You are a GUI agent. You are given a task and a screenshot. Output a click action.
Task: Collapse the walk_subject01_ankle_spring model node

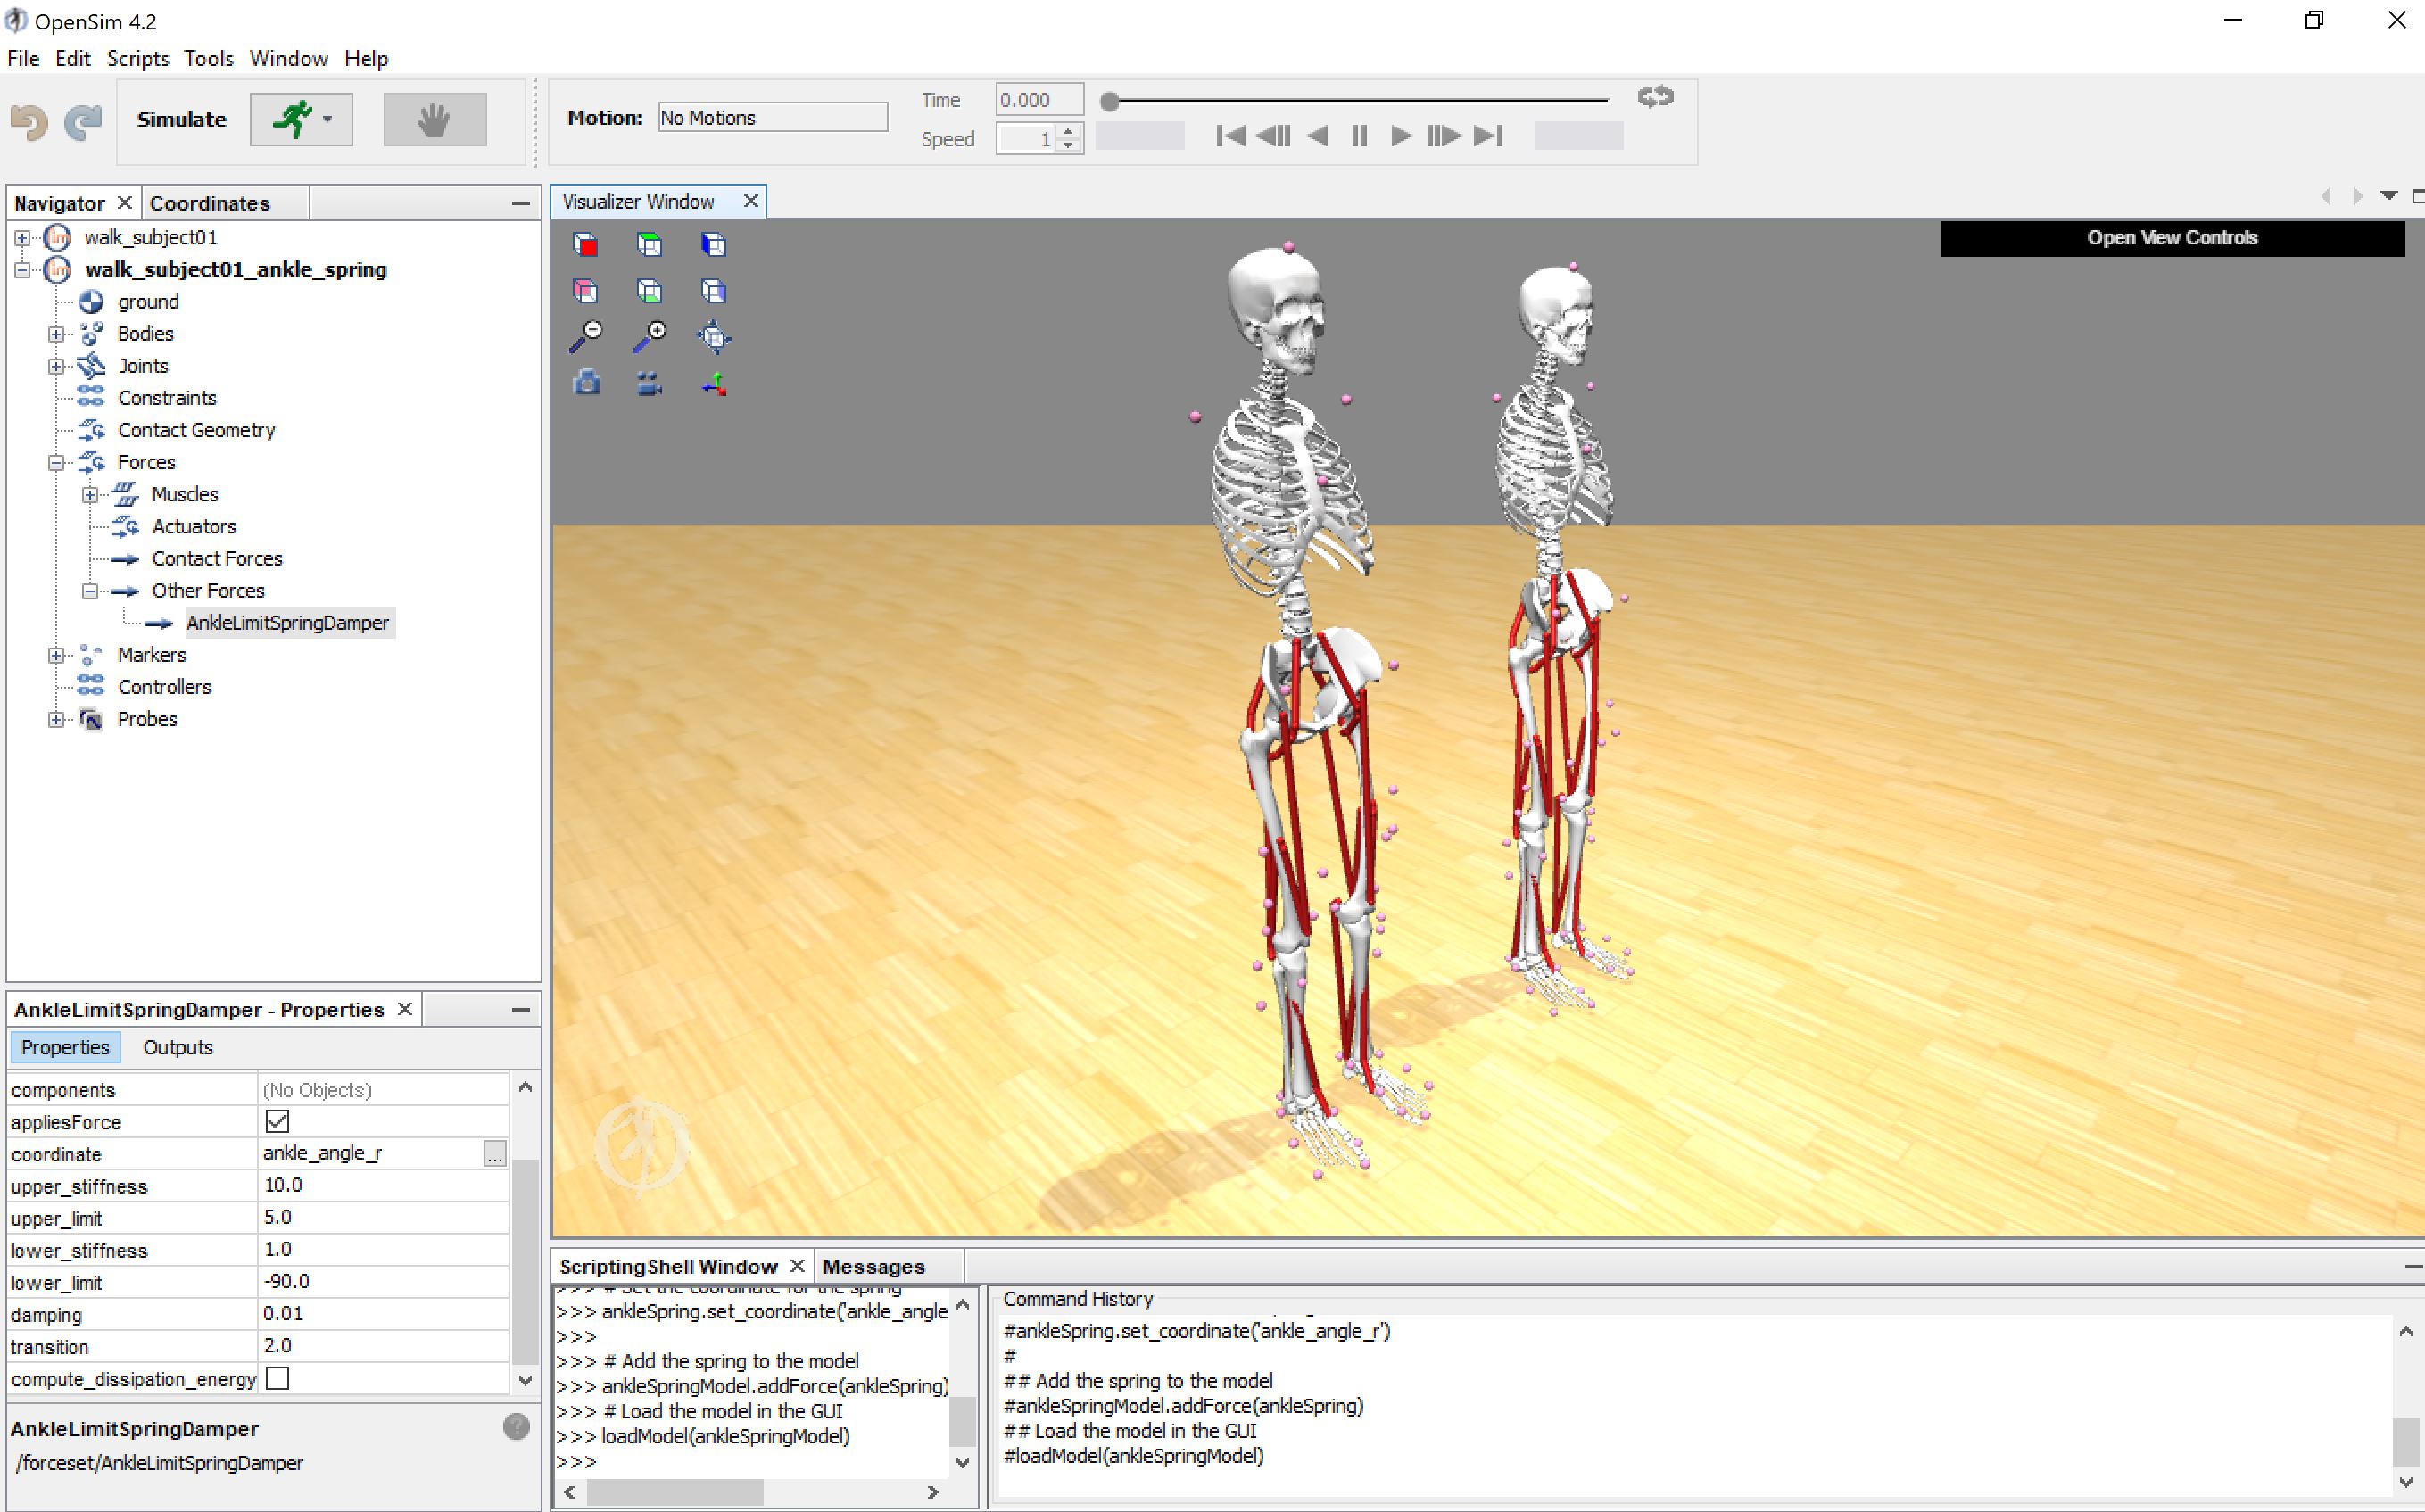pyautogui.click(x=22, y=269)
